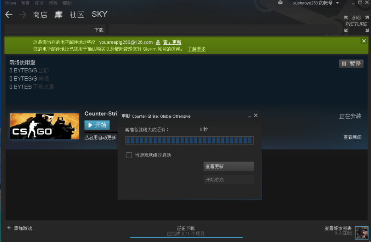Click the 否，更新 email link
The image size is (371, 242).
[172, 42]
